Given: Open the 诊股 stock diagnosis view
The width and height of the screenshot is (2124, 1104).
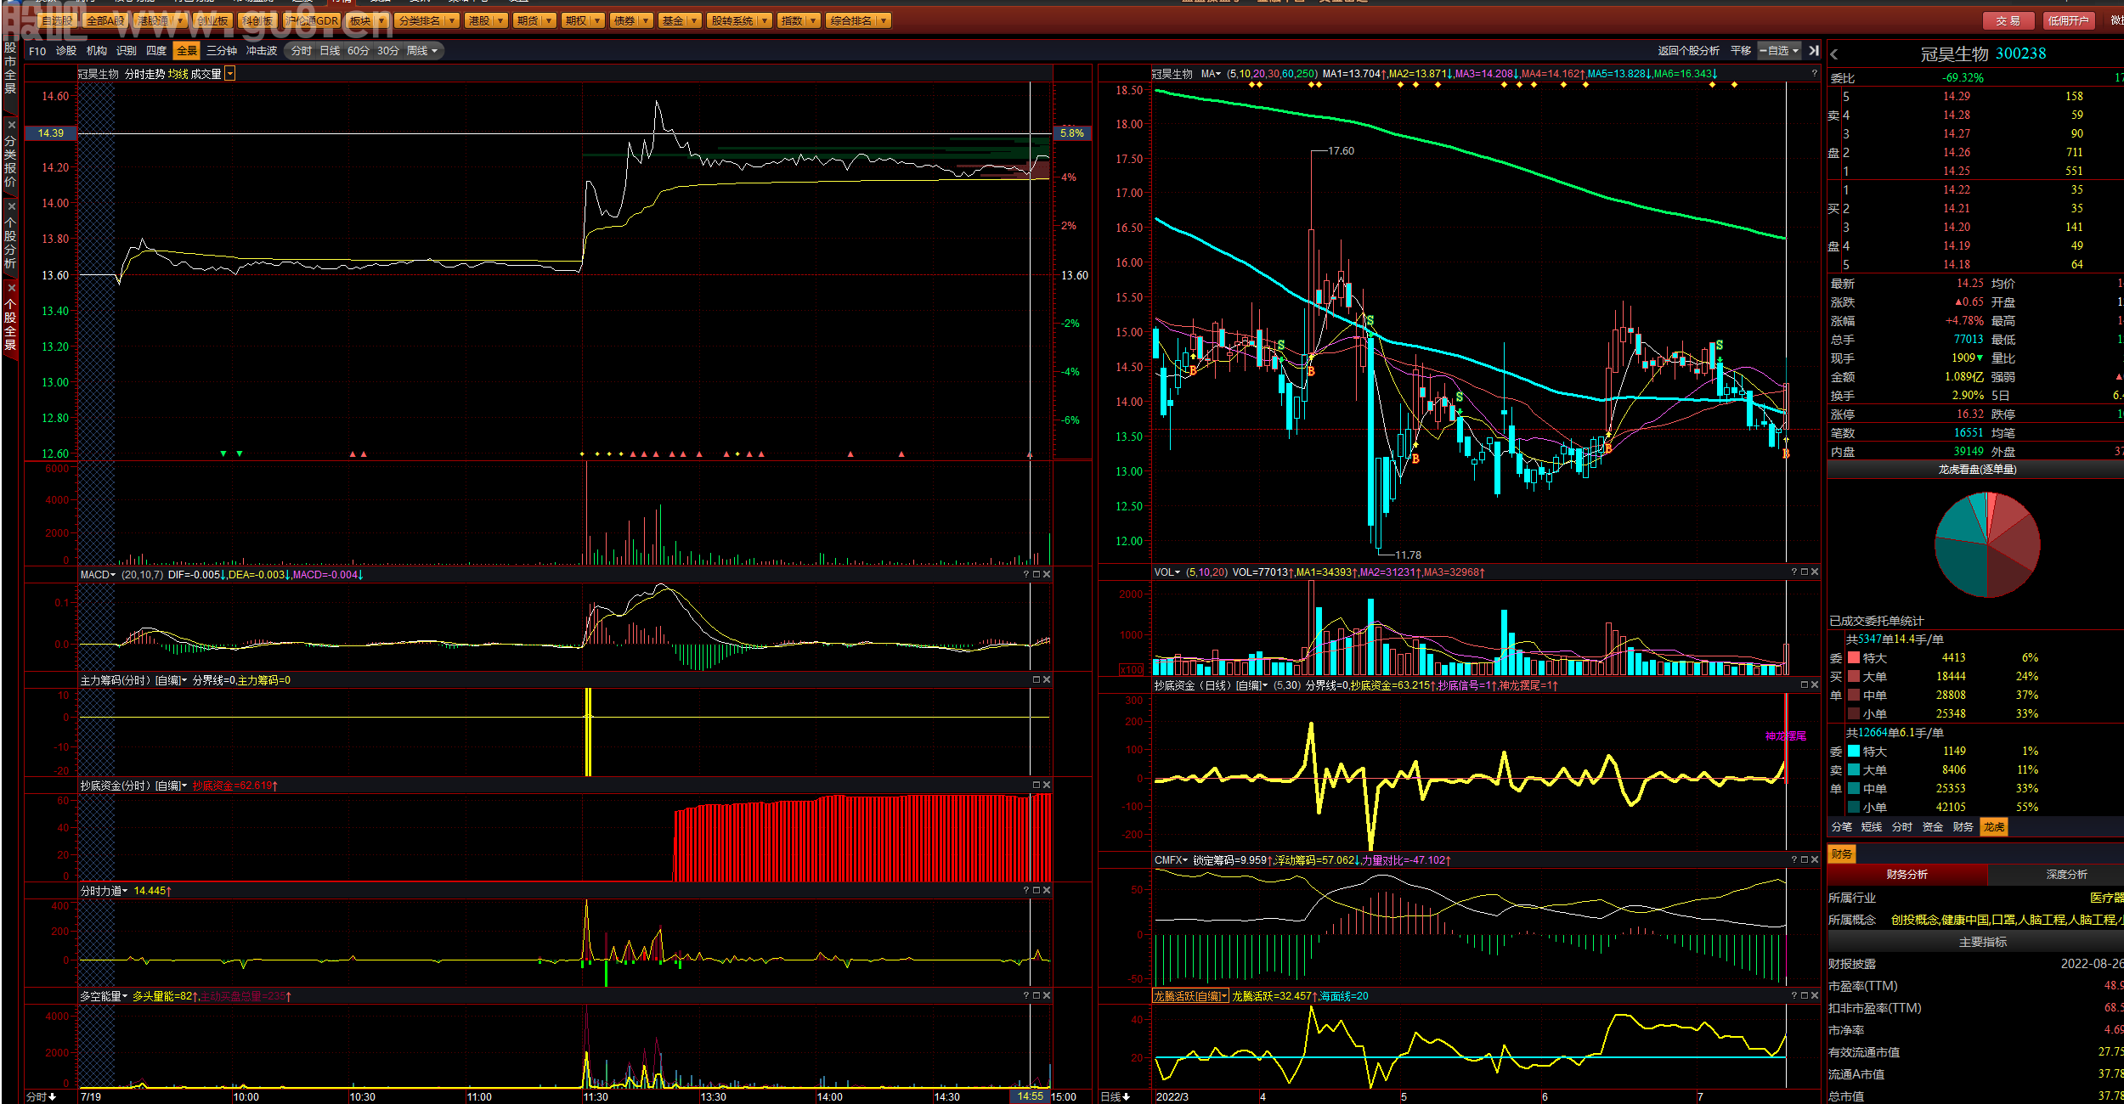Looking at the screenshot, I should pos(66,51).
